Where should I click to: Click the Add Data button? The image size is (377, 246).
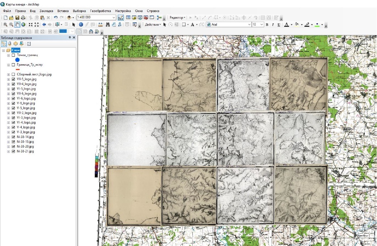(69, 17)
